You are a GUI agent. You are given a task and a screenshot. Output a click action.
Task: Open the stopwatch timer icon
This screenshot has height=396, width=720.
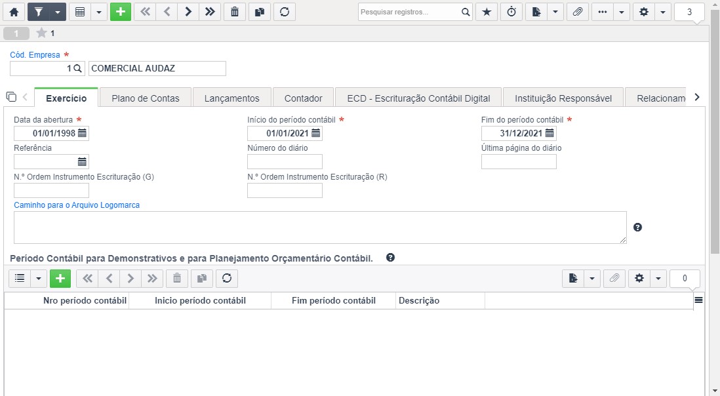(511, 12)
